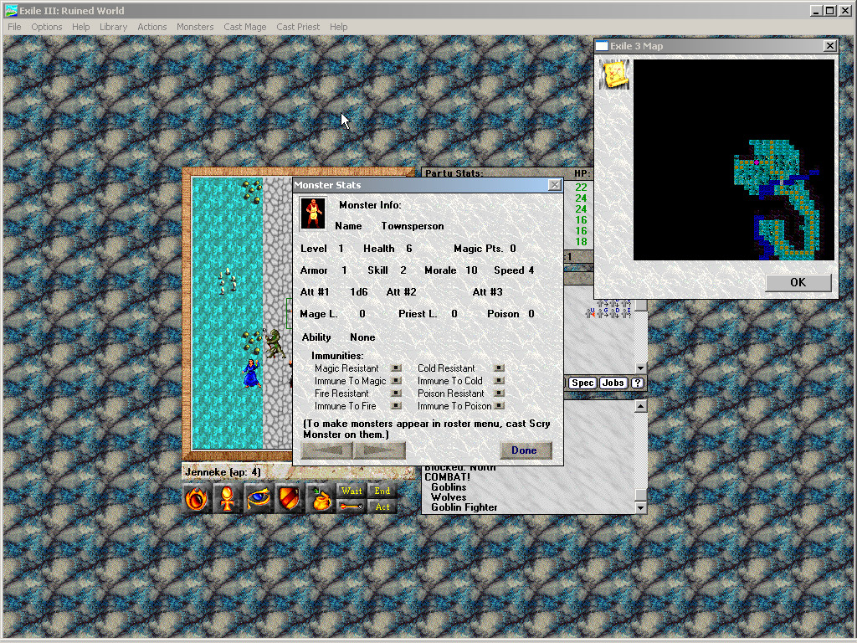Click the 'Goblins' log entry

pos(449,486)
